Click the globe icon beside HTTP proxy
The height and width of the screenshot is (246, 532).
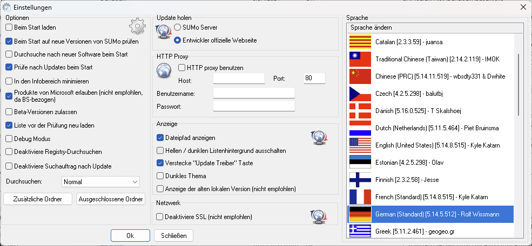[164, 71]
